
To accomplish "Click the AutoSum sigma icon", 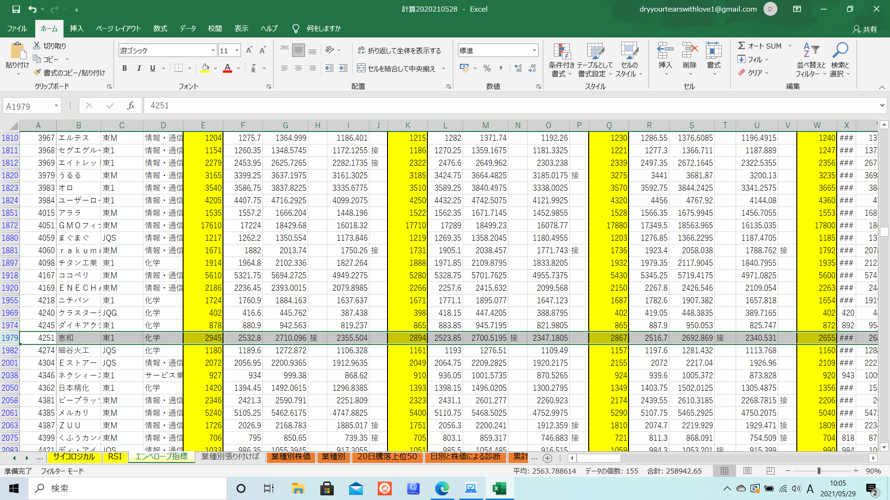I will [x=742, y=46].
